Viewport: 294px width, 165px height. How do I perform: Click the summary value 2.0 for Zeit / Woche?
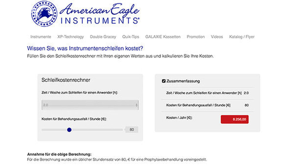point(246,93)
